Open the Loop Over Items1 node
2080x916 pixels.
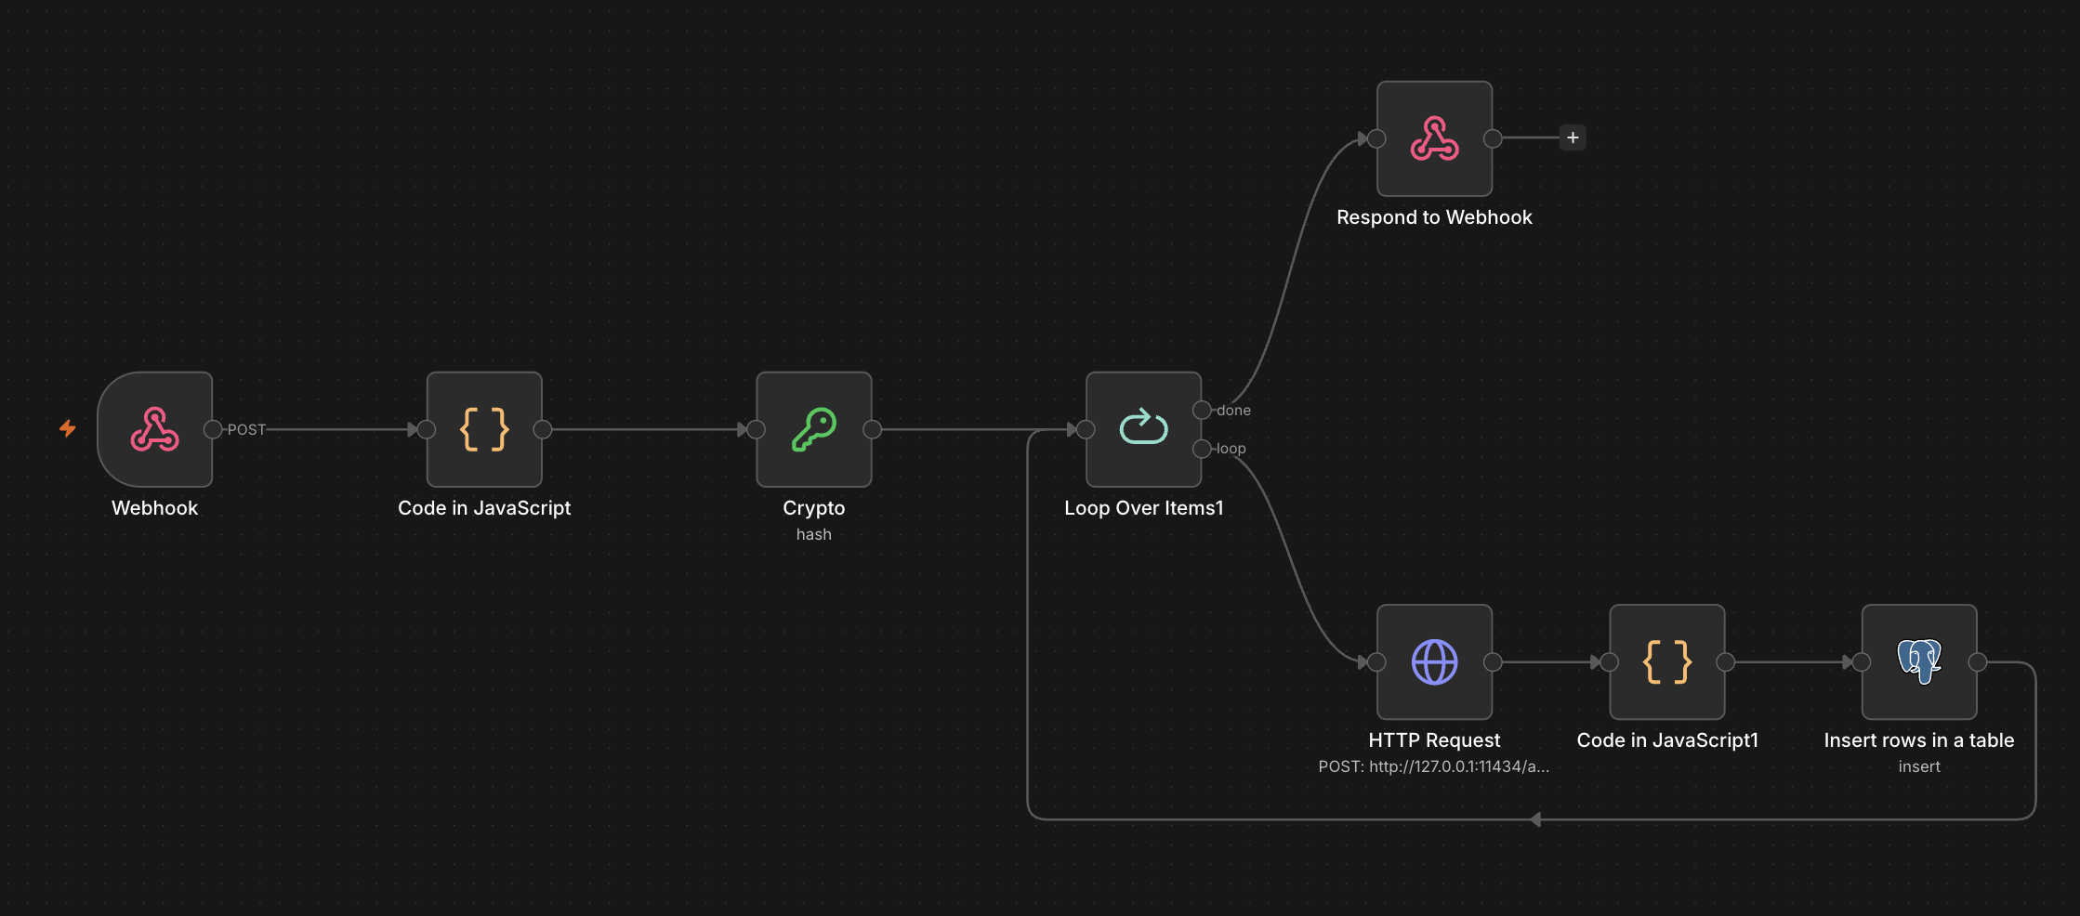[x=1144, y=429]
